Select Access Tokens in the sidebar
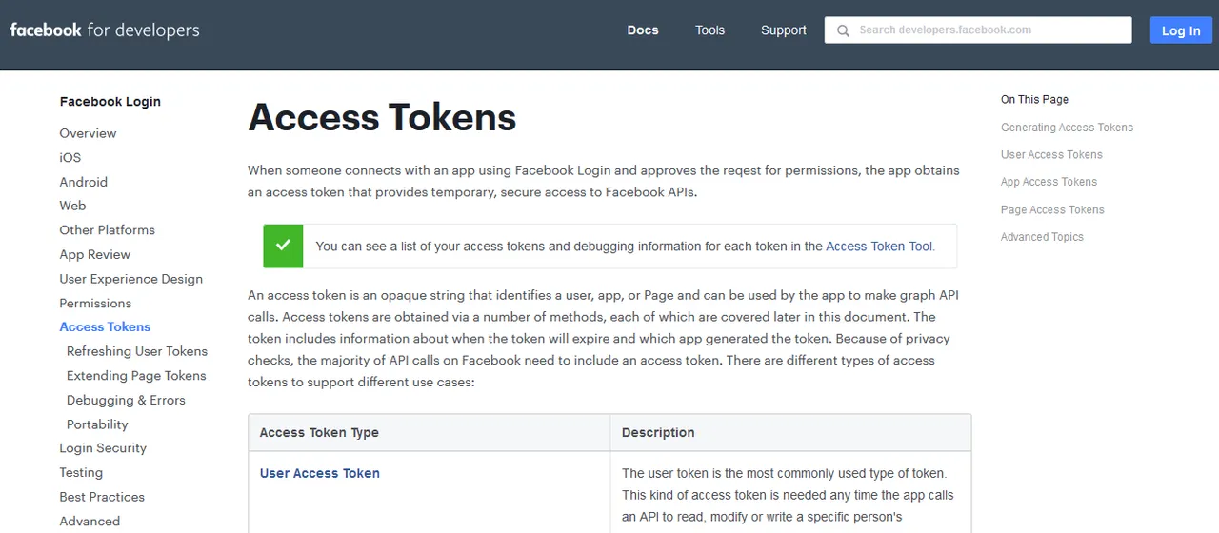1219x533 pixels. tap(105, 327)
